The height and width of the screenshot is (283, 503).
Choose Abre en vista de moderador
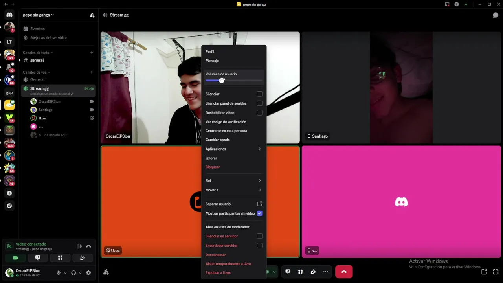point(233,227)
